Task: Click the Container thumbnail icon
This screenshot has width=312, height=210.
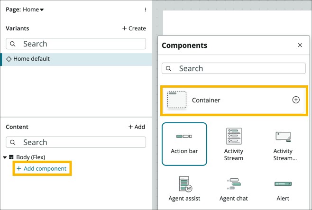Action: pyautogui.click(x=177, y=100)
